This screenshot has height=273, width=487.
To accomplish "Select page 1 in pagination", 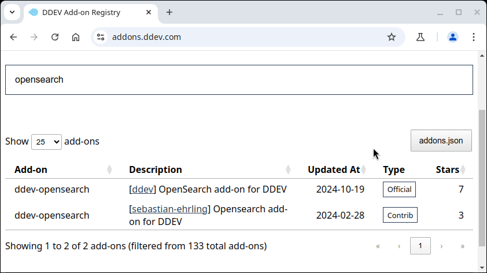I will pos(420,246).
